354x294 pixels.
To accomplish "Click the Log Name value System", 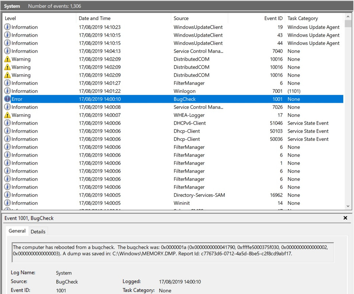I will (64, 273).
